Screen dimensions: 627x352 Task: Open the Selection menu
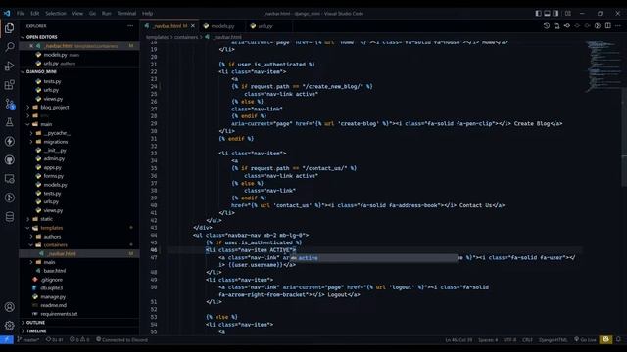[x=56, y=13]
